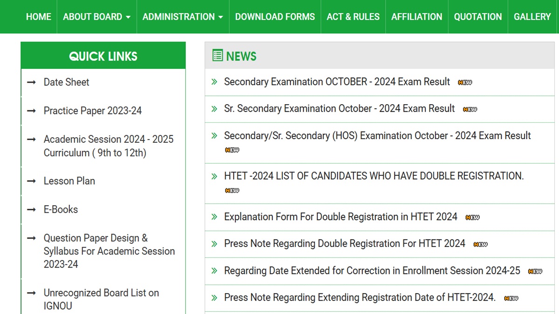Click NEW badge after Press Note Double Registration
Image resolution: width=559 pixels, height=314 pixels.
(480, 244)
